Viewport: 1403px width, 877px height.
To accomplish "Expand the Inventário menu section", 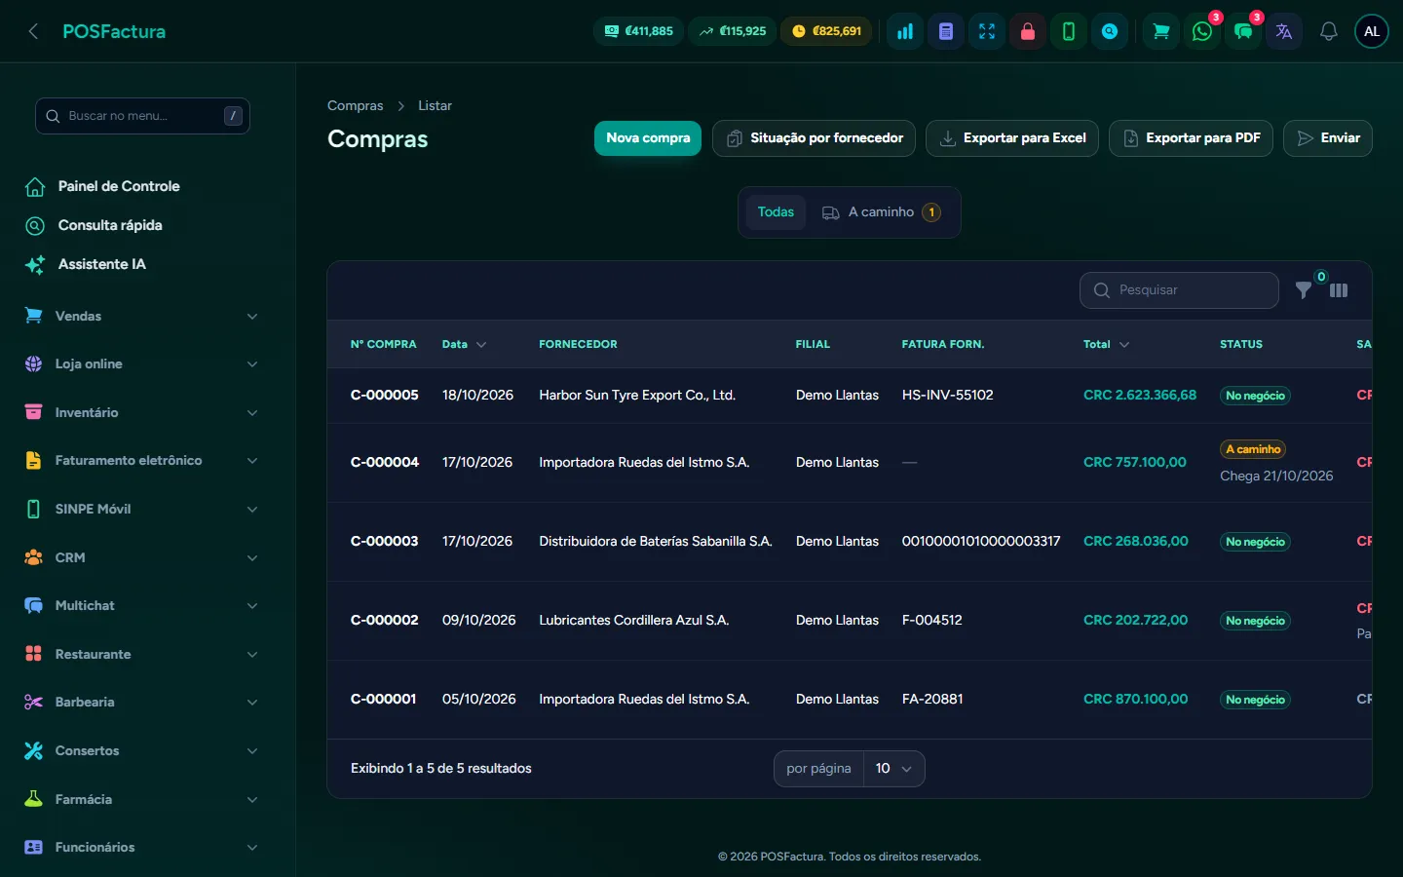I will point(142,412).
